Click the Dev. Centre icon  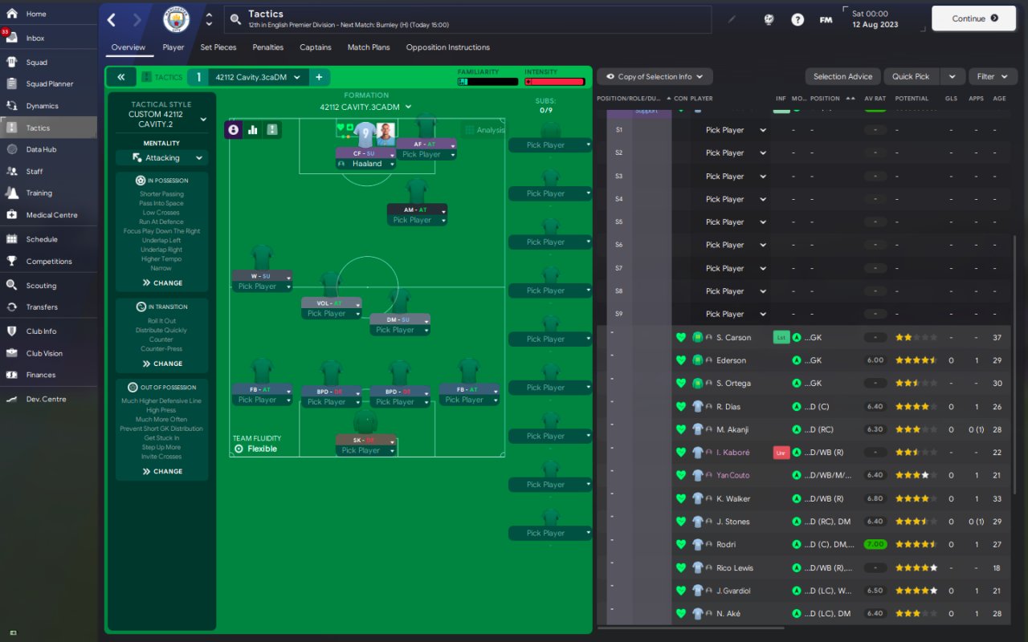tap(12, 399)
